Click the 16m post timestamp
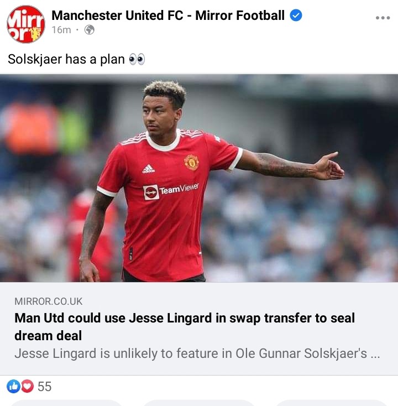Image resolution: width=398 pixels, height=406 pixels. [x=61, y=30]
